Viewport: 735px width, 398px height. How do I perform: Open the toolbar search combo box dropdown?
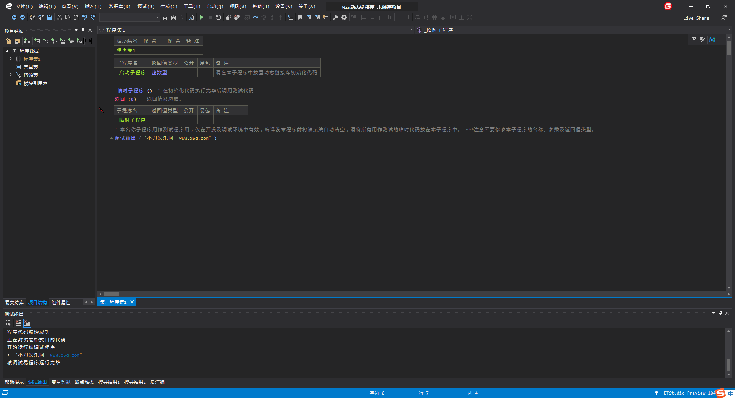click(x=157, y=18)
